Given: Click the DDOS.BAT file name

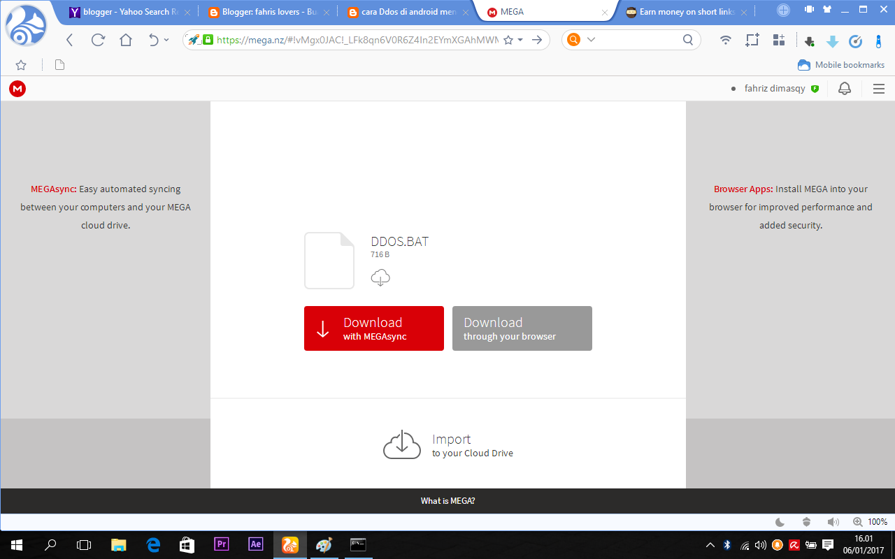Looking at the screenshot, I should pos(400,242).
